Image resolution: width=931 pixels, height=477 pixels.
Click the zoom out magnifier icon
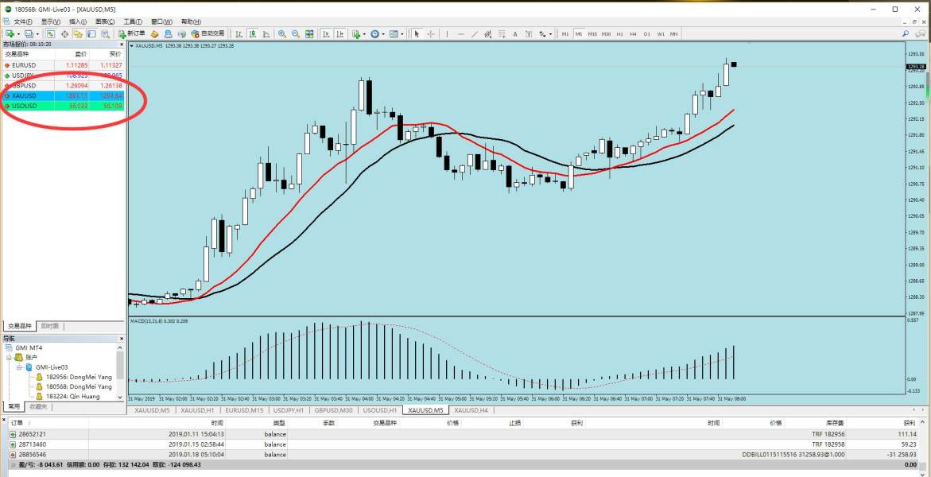[296, 34]
